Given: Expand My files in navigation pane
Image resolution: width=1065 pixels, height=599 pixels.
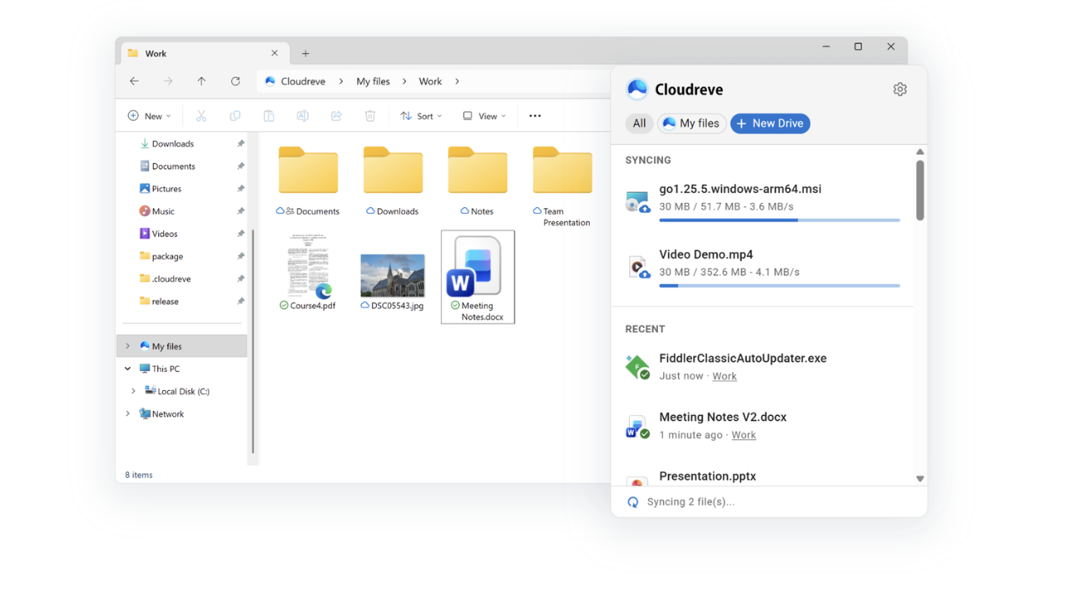Looking at the screenshot, I should tap(127, 346).
